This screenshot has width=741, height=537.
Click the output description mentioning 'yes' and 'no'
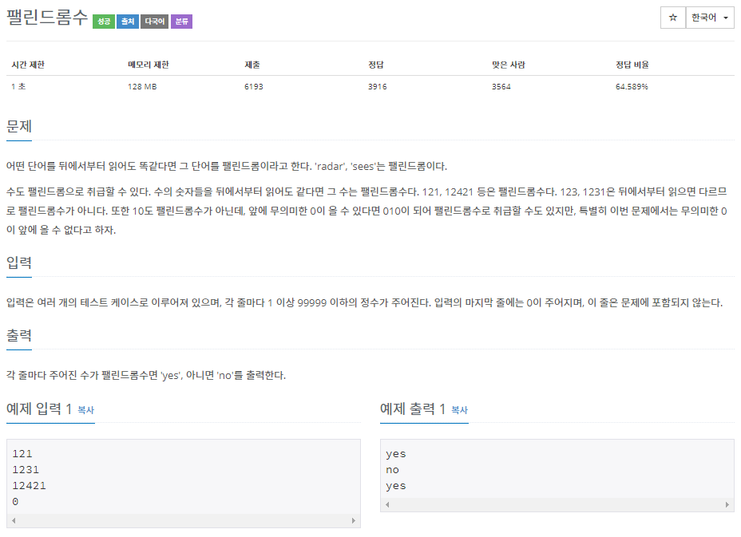coord(146,375)
